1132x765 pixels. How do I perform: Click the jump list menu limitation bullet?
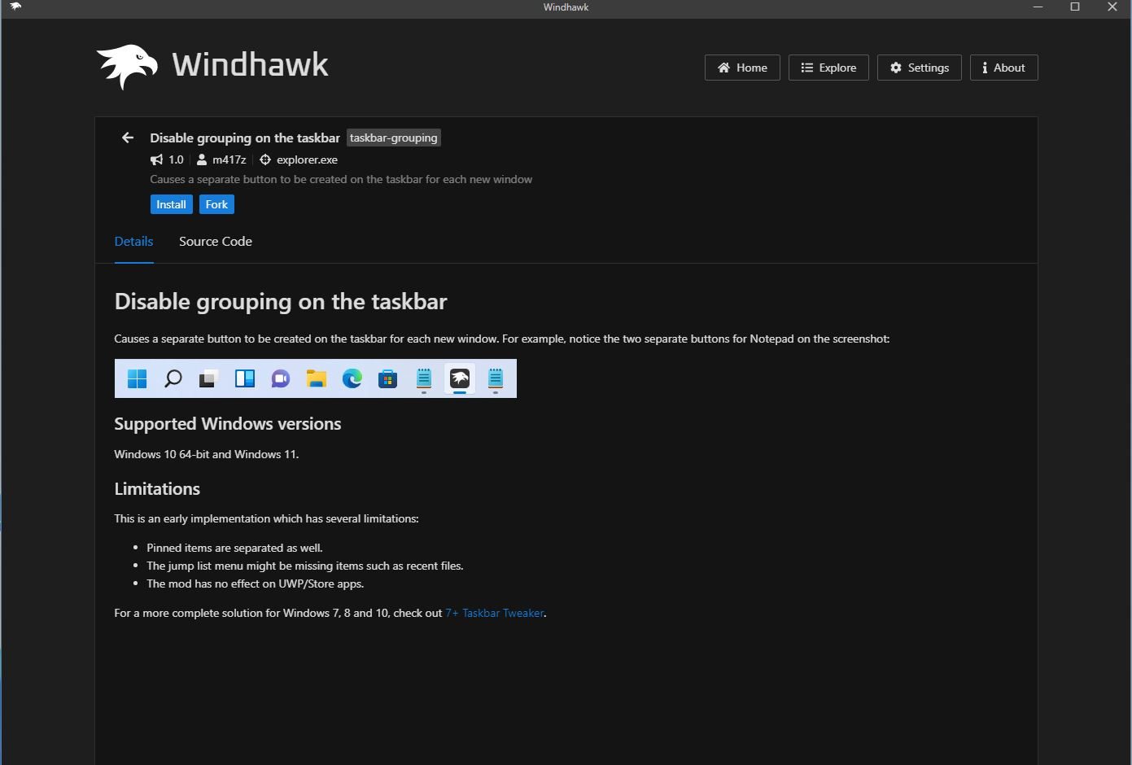[x=305, y=566]
